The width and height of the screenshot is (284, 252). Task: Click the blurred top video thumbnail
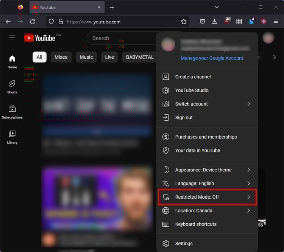97,105
